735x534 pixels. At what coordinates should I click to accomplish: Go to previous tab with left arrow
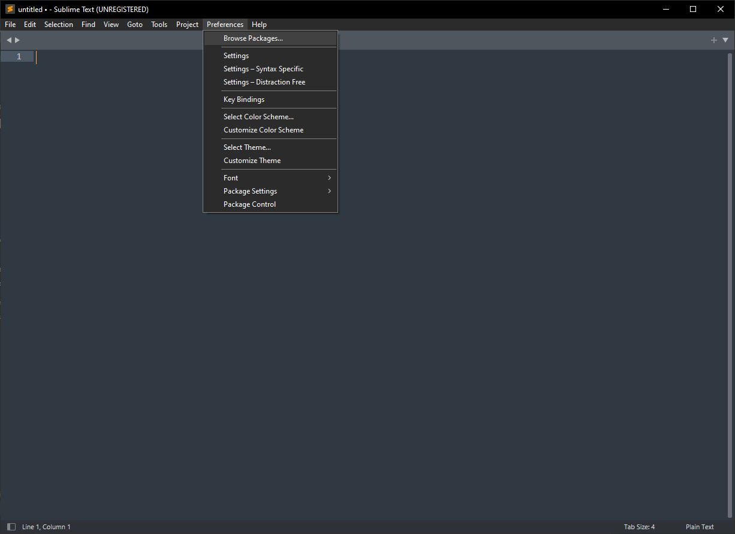pyautogui.click(x=8, y=40)
